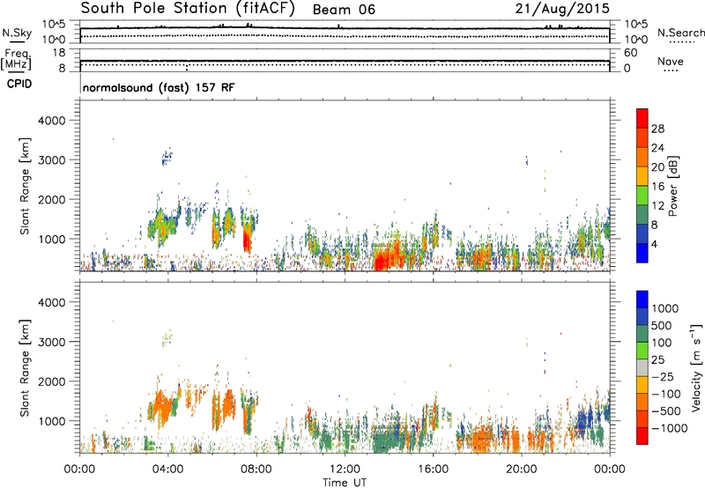Click the '4' tick on Power scale
Viewport: 705px width, 488px height.
click(x=655, y=245)
